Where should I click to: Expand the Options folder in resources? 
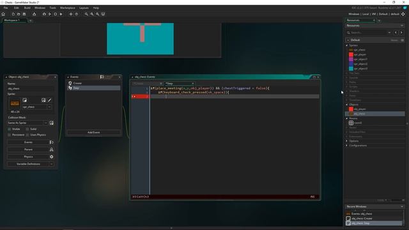(x=347, y=141)
